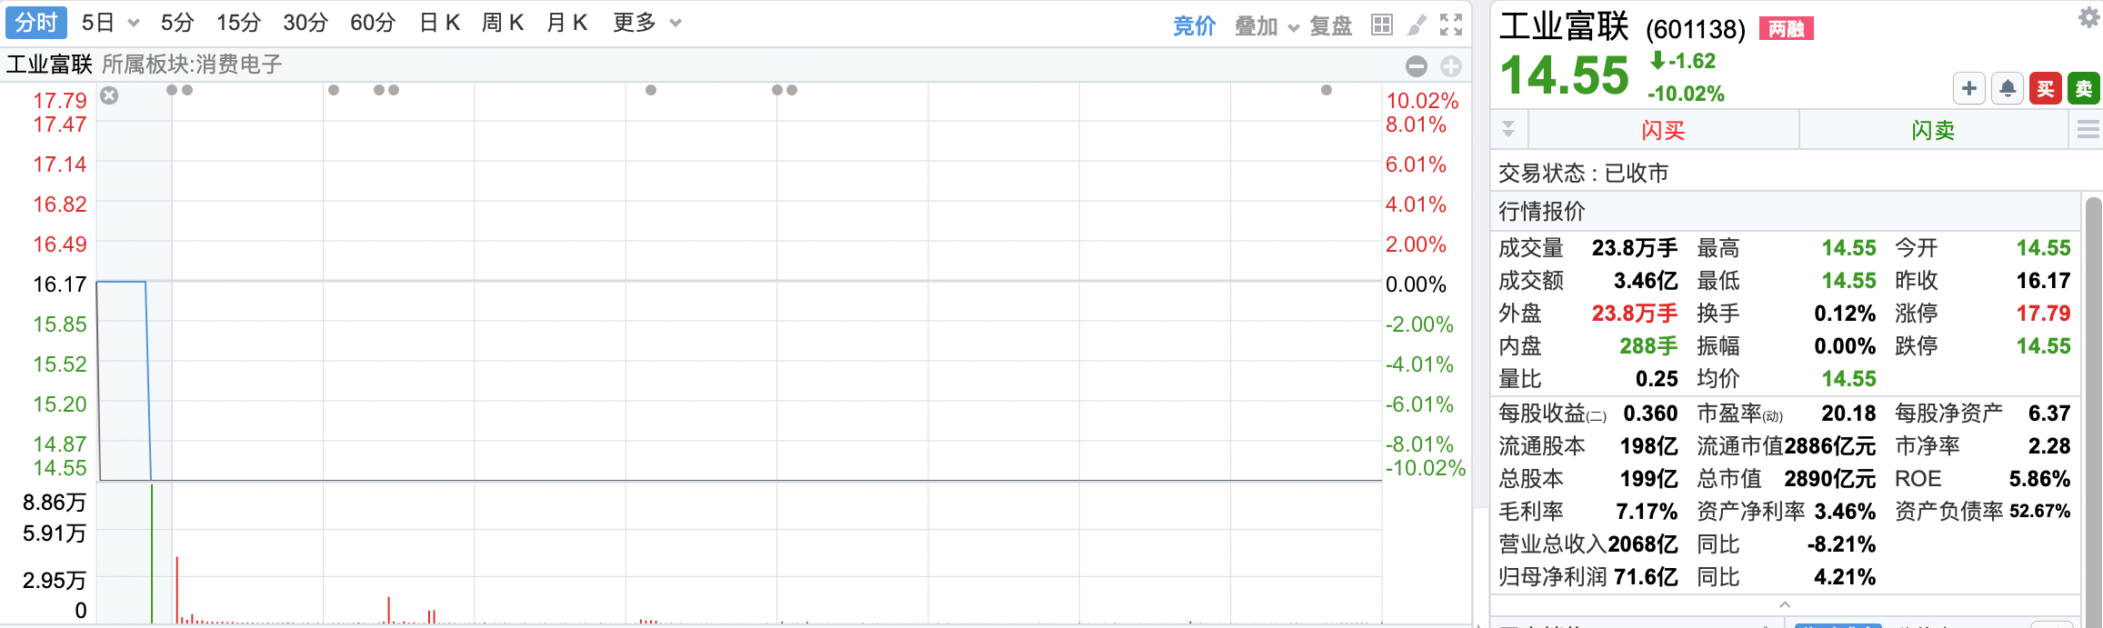This screenshot has height=628, width=2103.
Task: Switch to 15分 chart tab
Action: 238,23
